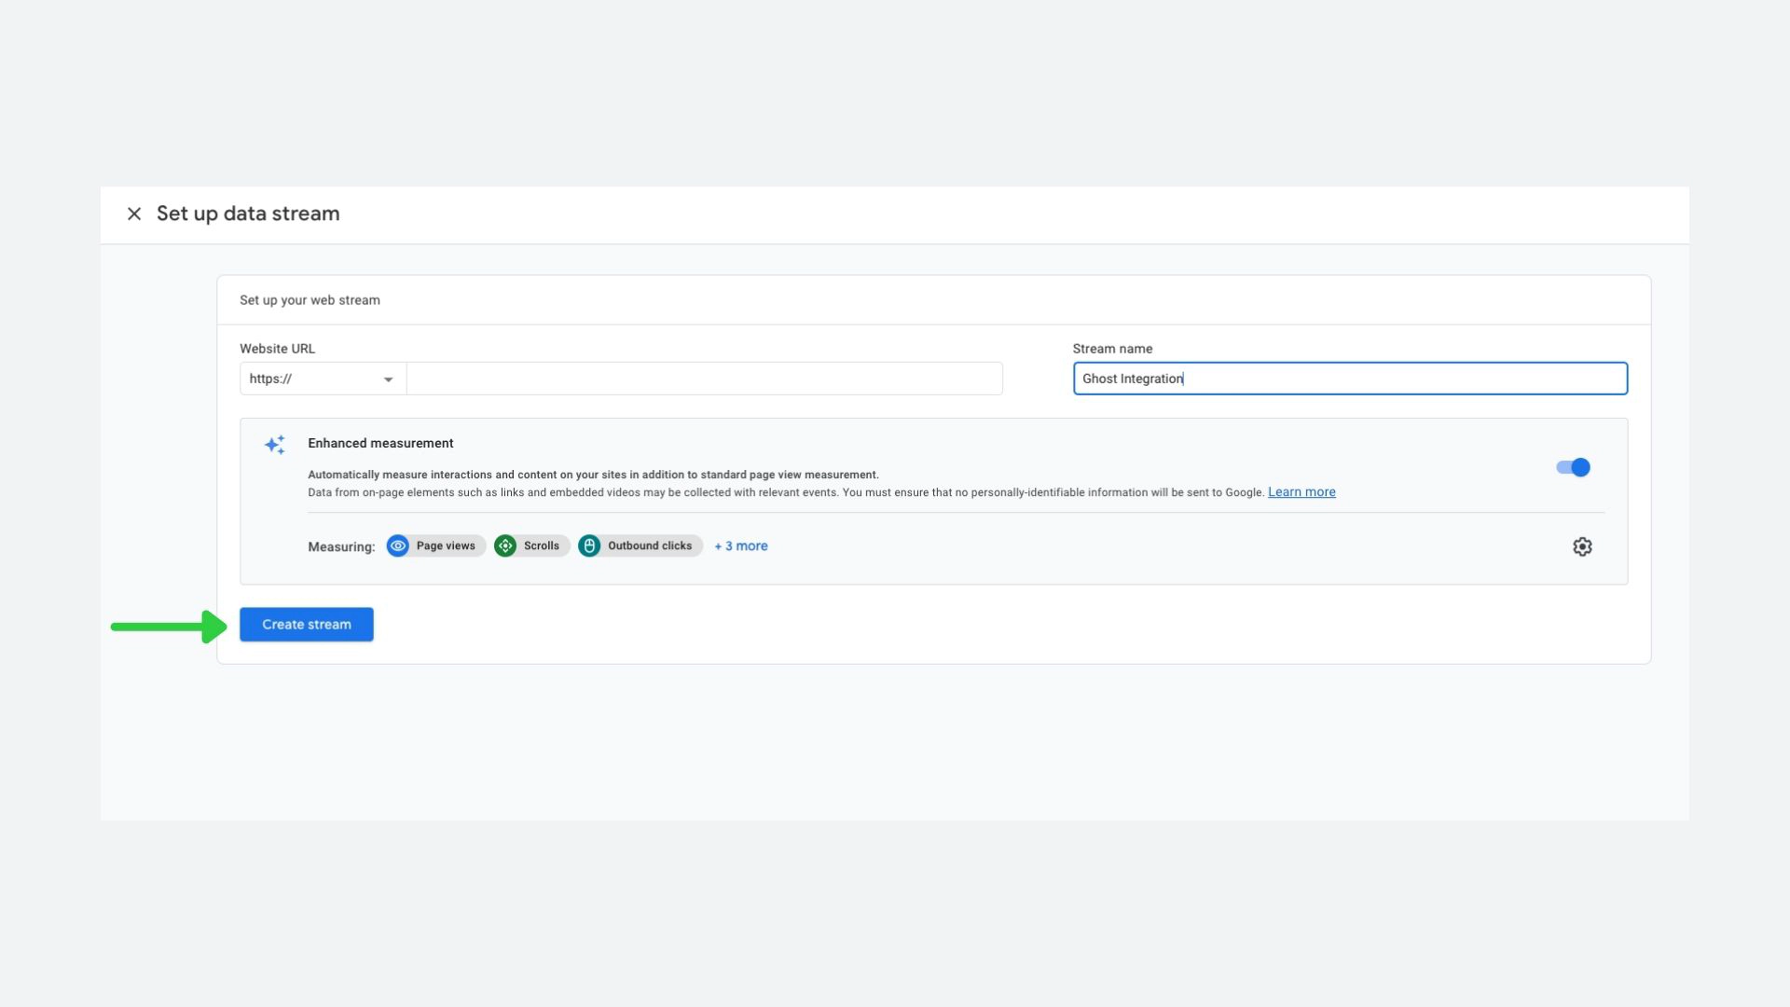Disable the Enhanced measurement toggle

click(x=1573, y=467)
